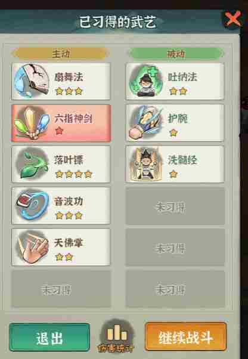Open the damage statistics bar chart icon
Screen dimensions: 248x359
click(117, 336)
